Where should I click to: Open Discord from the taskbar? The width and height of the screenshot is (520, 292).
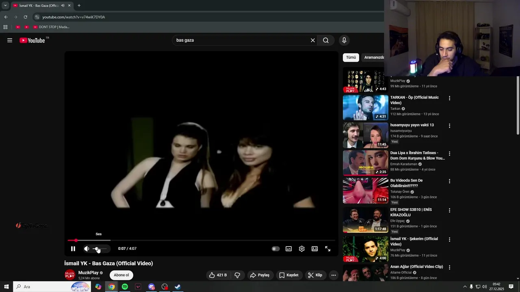(x=152, y=287)
